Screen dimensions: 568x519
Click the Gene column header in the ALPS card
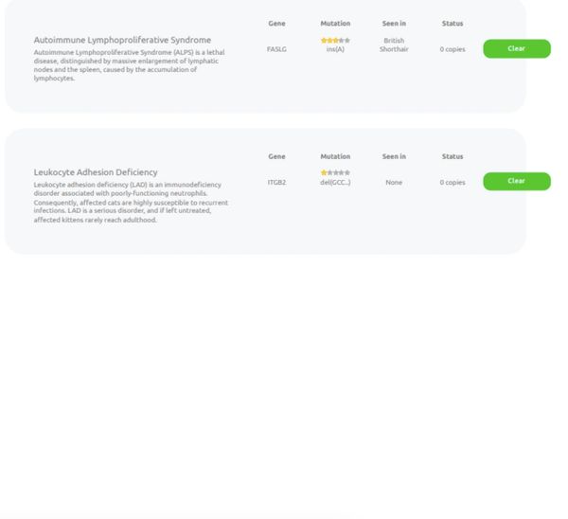point(276,24)
